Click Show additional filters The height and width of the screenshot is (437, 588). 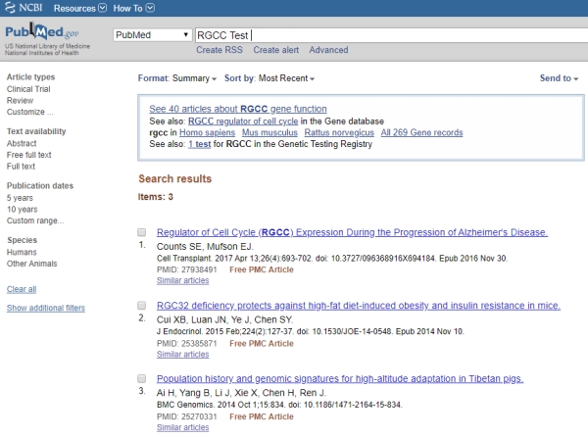click(x=45, y=308)
